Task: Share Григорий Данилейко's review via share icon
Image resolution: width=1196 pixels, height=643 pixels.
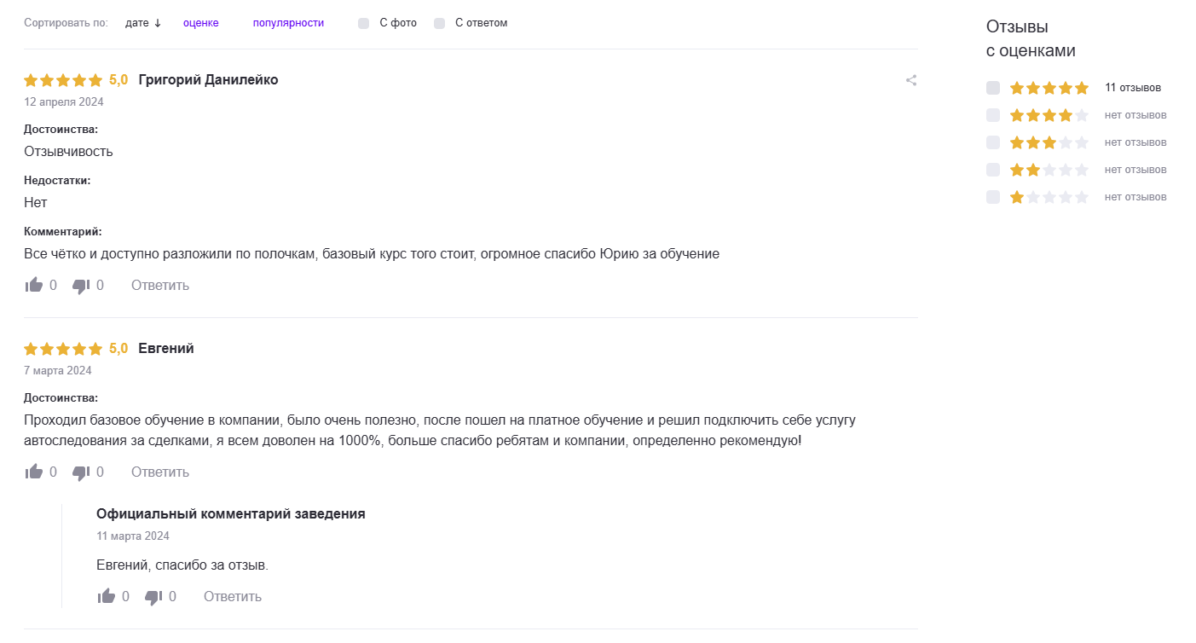Action: tap(911, 80)
